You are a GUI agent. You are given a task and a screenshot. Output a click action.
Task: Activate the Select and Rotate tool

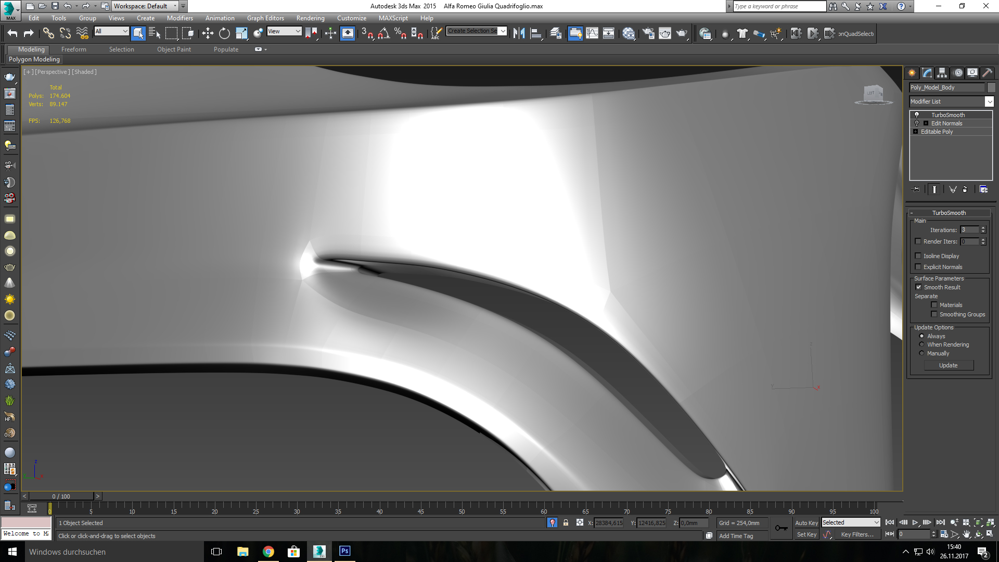(224, 33)
